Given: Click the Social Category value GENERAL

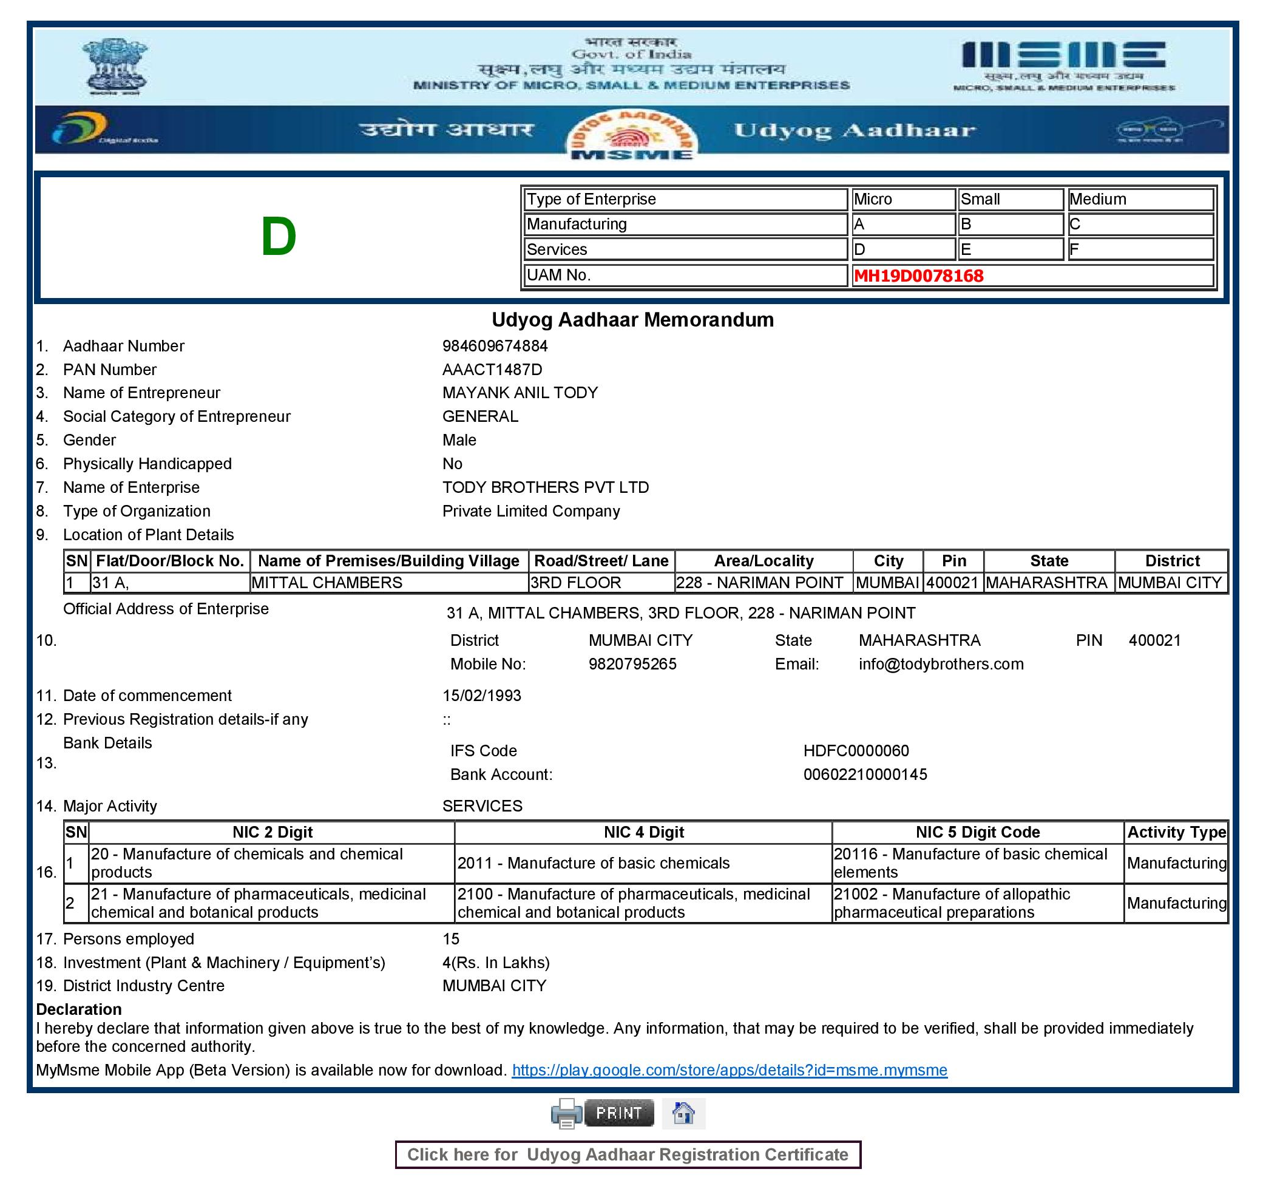Looking at the screenshot, I should pos(480,417).
